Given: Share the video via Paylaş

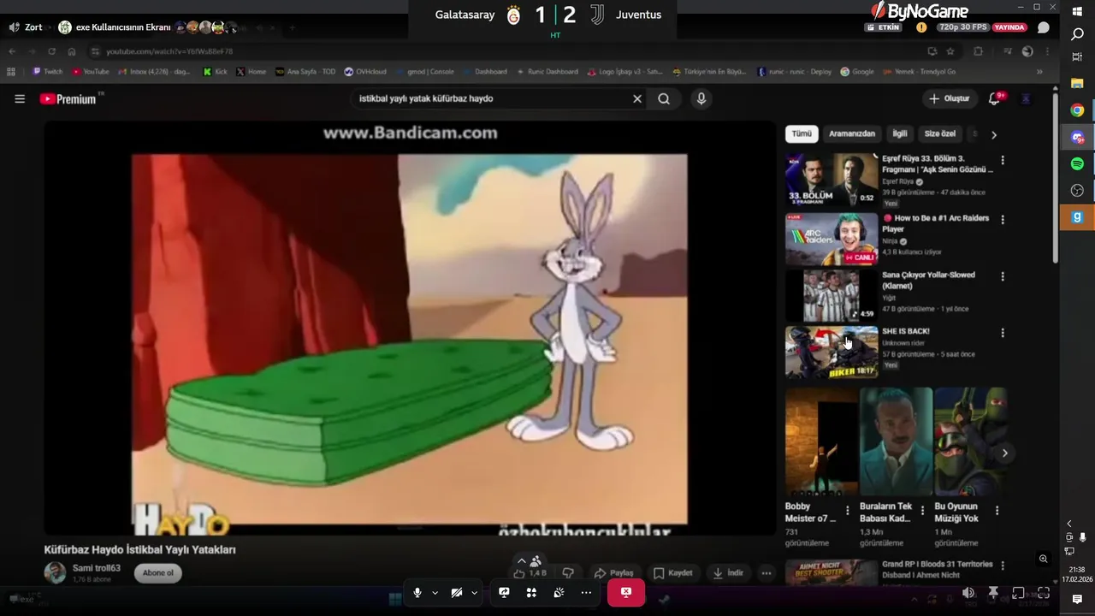Looking at the screenshot, I should tap(614, 573).
